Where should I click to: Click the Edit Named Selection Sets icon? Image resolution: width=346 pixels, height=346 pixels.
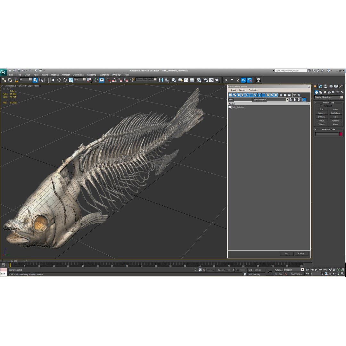[132, 80]
